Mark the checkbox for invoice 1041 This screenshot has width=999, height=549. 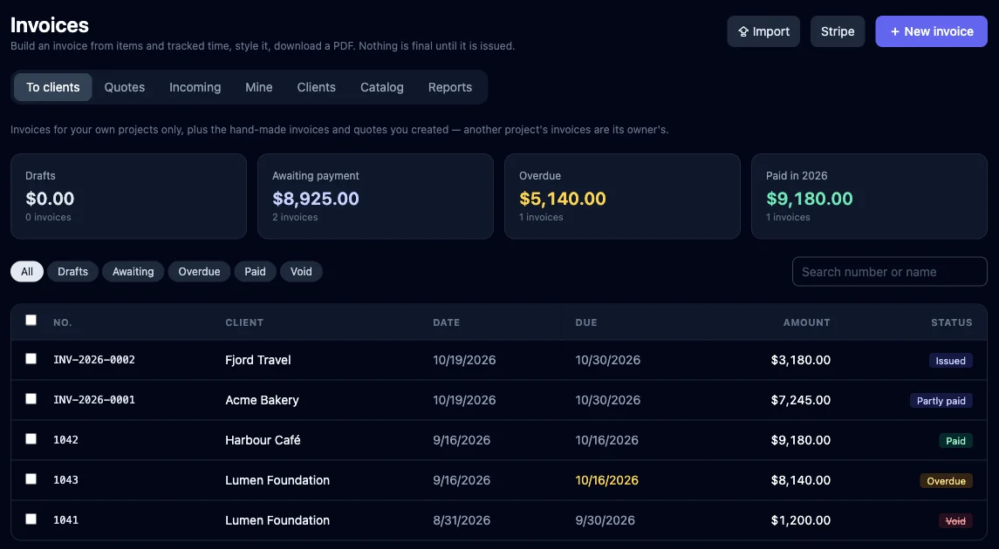31,519
